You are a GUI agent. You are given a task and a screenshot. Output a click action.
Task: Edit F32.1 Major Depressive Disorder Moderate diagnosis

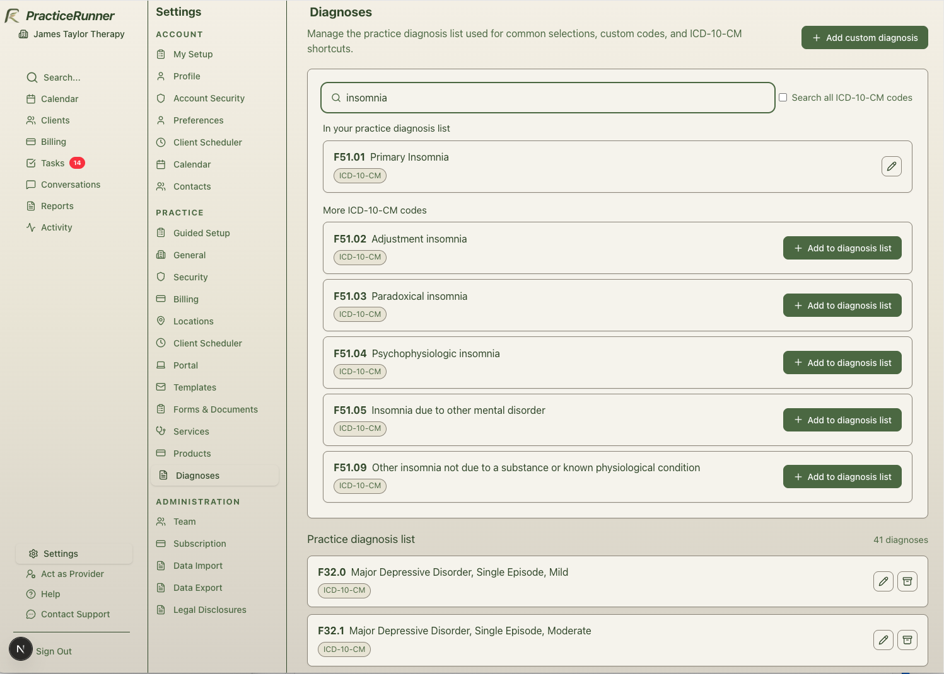[x=883, y=640]
